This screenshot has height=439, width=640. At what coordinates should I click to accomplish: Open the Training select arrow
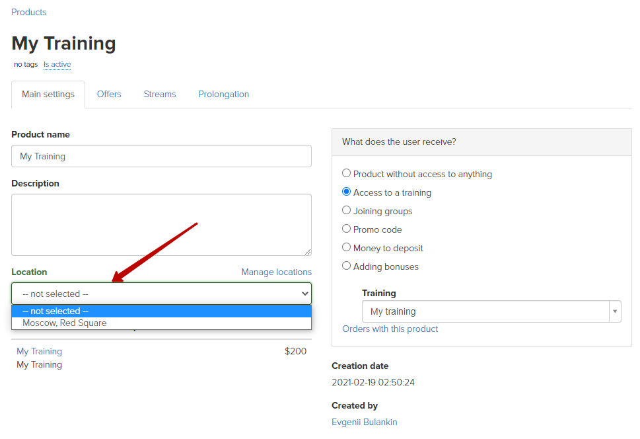[x=615, y=311]
